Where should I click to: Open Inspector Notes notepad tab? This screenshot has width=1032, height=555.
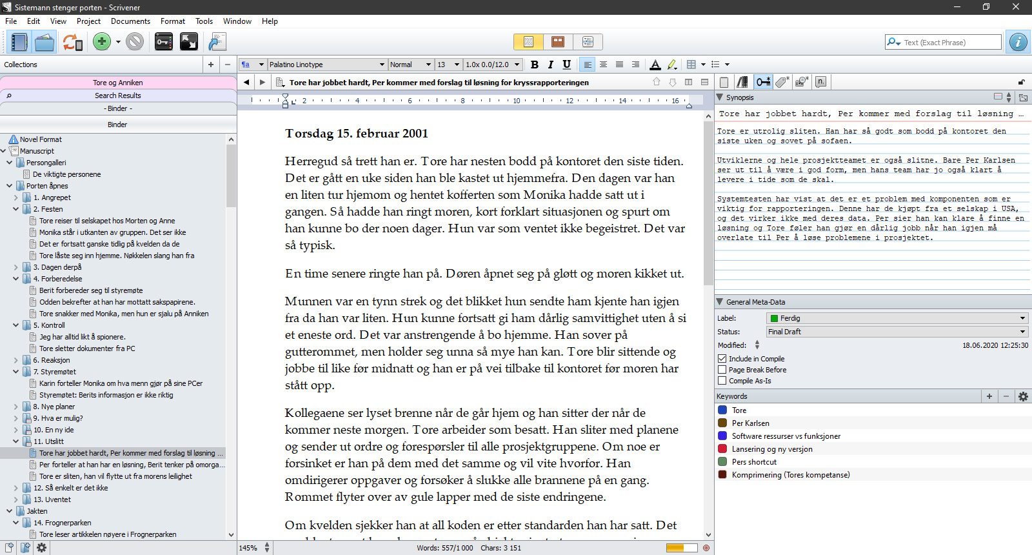click(x=724, y=82)
